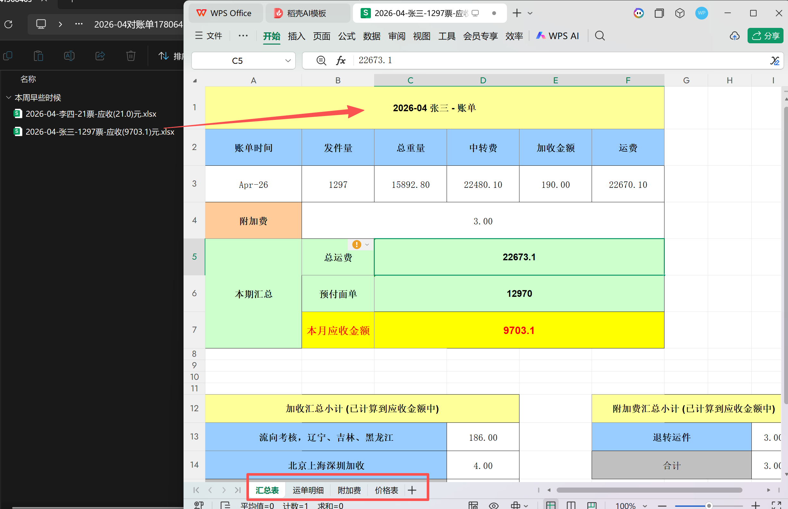Screen dimensions: 788x509
Task: Click the sort arrows icon in Explorer
Action: click(163, 56)
